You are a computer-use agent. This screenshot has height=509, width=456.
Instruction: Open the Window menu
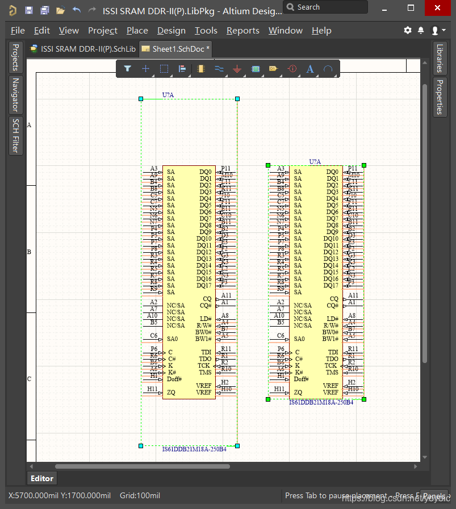tap(285, 31)
